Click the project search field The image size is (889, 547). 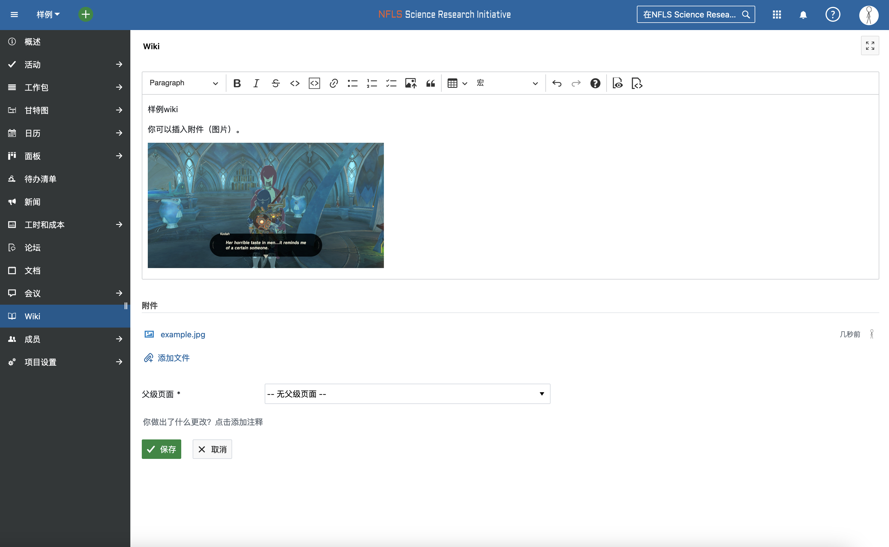pos(689,15)
